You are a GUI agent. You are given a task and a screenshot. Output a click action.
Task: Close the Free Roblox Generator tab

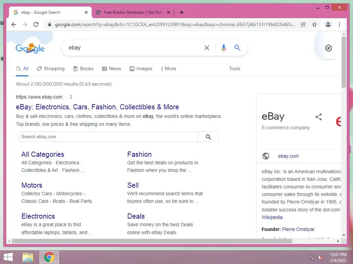[168, 12]
